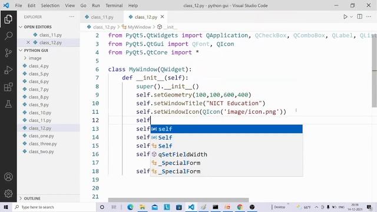Close class_12.py in Open Editors list

pyautogui.click(x=28, y=42)
